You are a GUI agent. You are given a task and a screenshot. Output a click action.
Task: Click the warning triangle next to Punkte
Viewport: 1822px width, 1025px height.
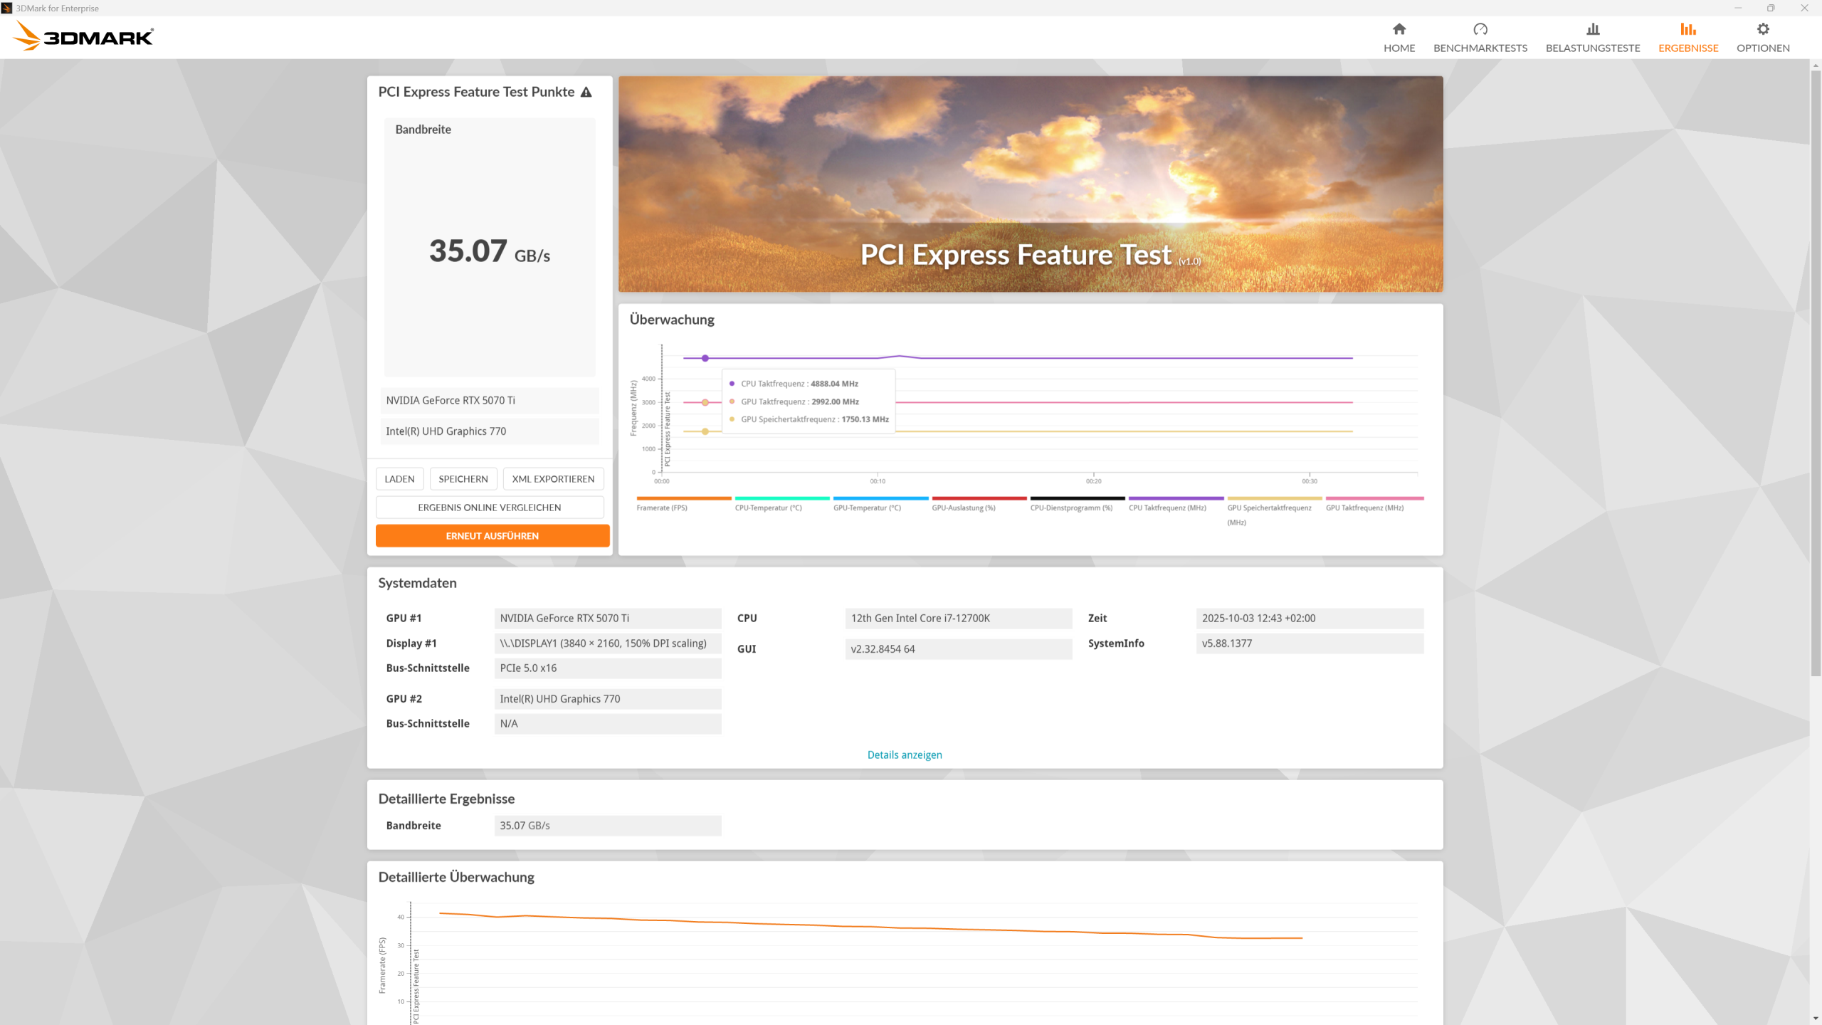point(586,92)
